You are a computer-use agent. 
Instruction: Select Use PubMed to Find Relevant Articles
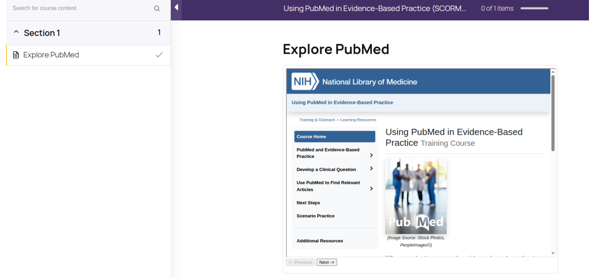(329, 186)
